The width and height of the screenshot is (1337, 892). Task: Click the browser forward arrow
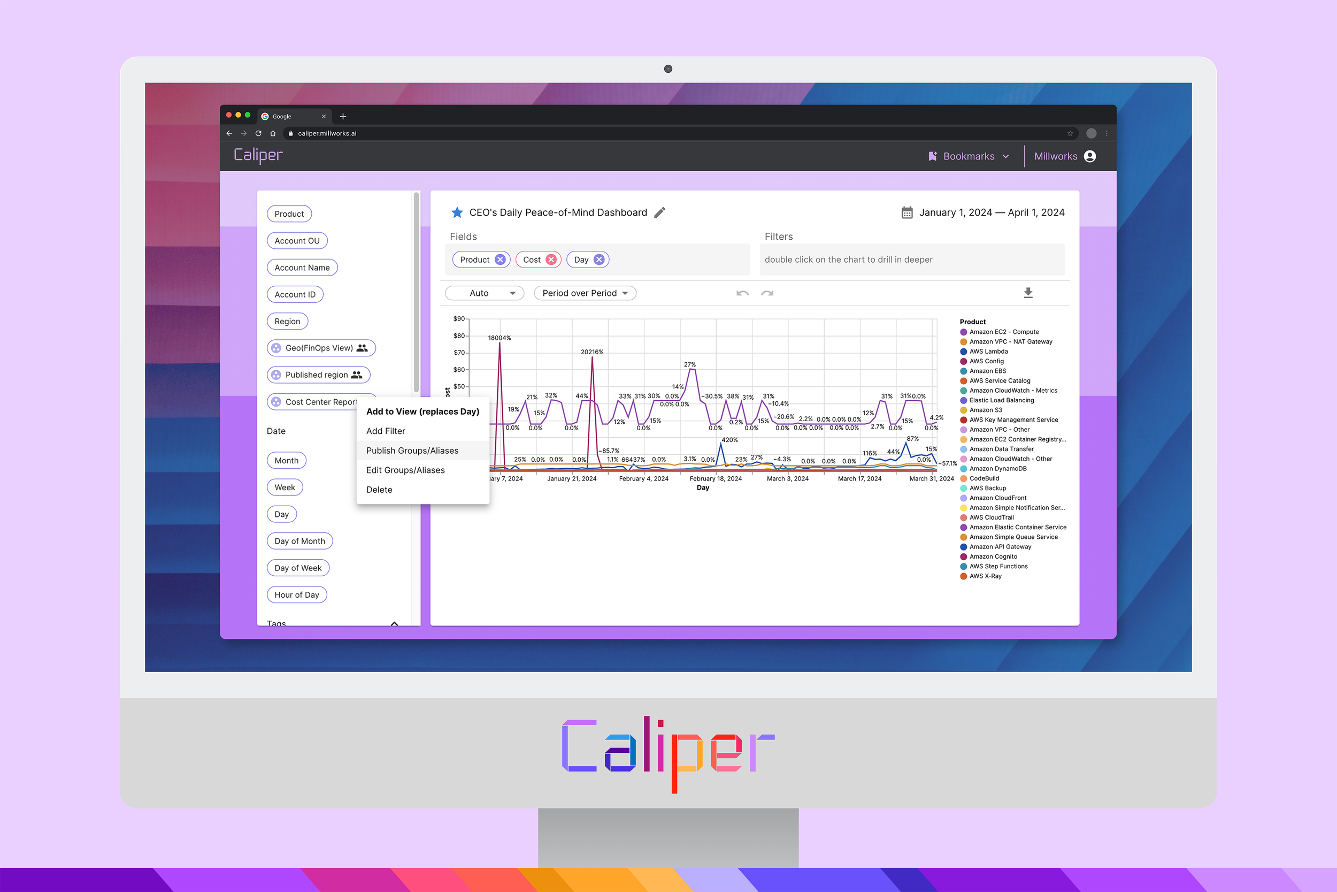[244, 133]
